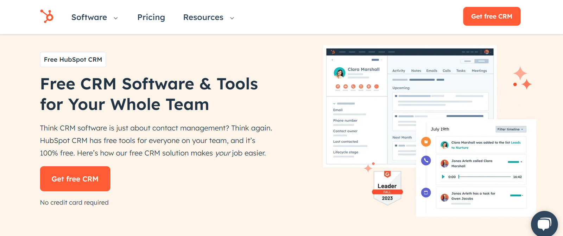The height and width of the screenshot is (236, 563).
Task: Switch to the Notes tab
Action: click(x=416, y=71)
